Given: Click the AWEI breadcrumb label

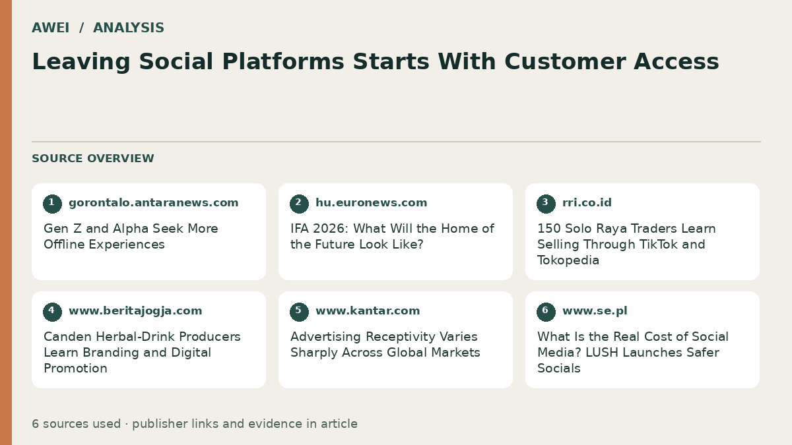Looking at the screenshot, I should 50,28.
